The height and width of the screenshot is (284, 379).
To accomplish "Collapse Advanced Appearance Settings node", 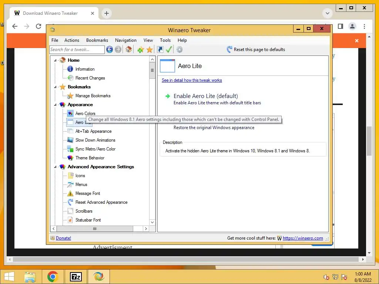I will (x=56, y=167).
